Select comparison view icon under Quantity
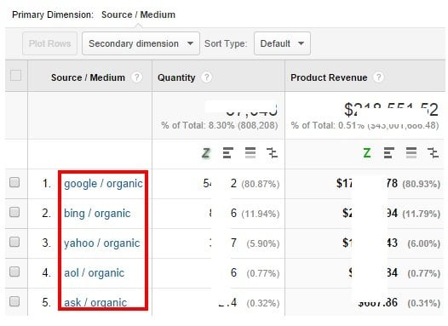Viewport: 448px width, 326px height. [272, 153]
